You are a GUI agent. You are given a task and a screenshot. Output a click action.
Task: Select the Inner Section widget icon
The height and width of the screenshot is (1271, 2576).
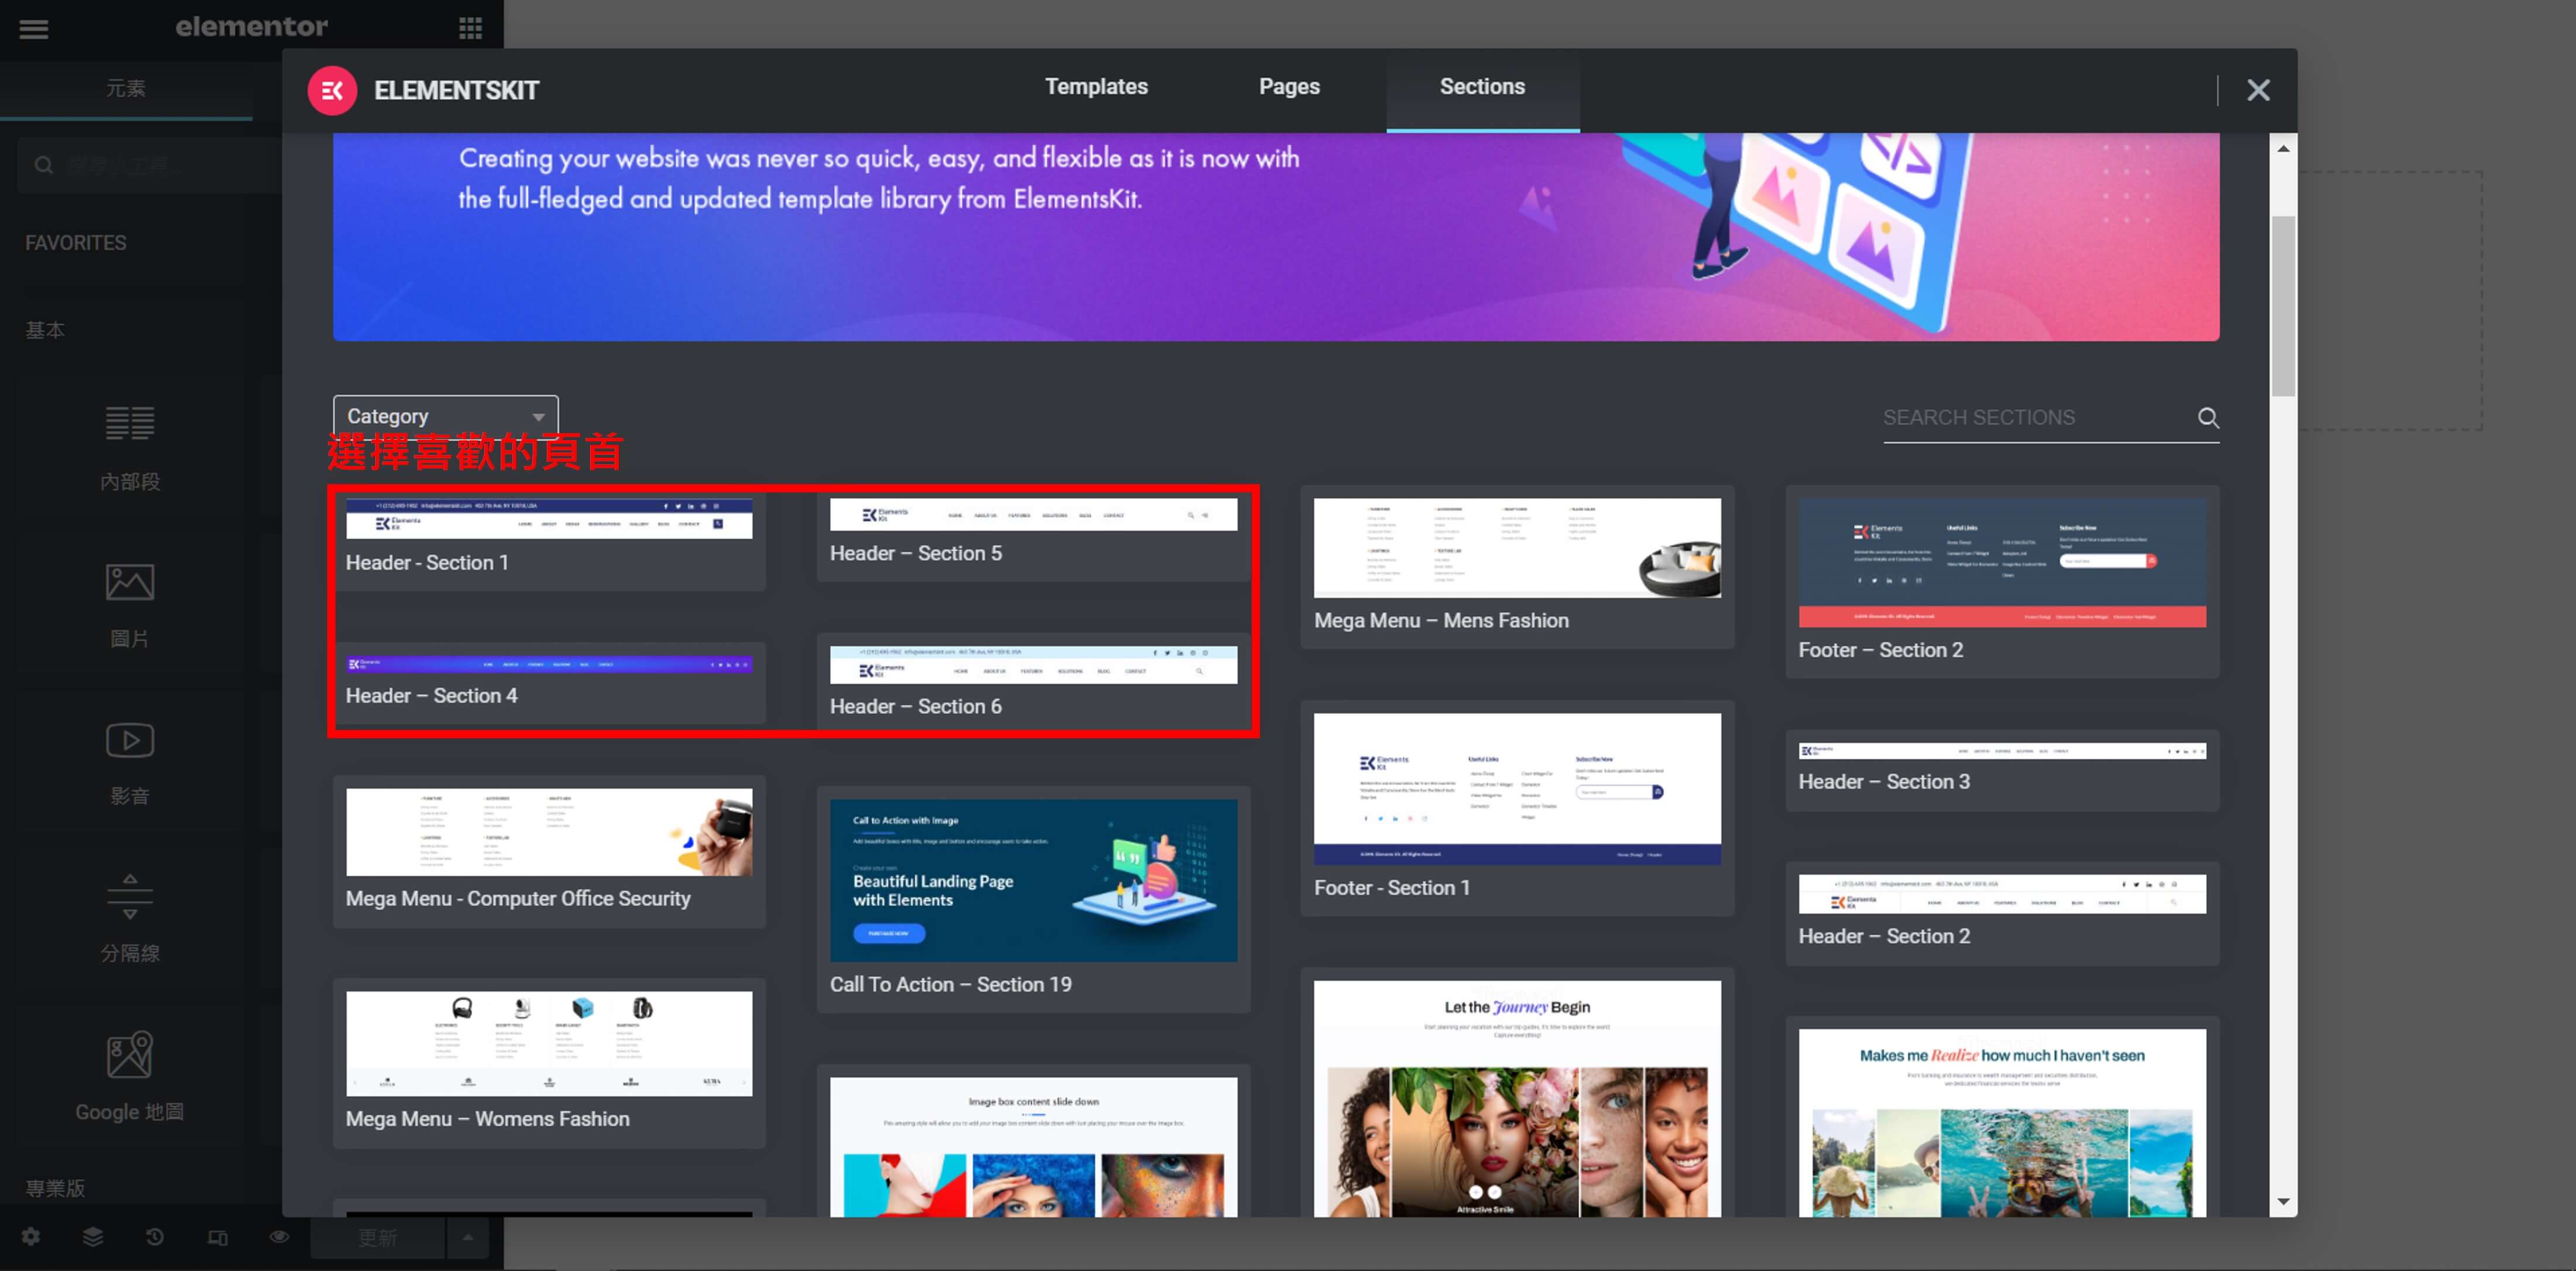[x=130, y=423]
